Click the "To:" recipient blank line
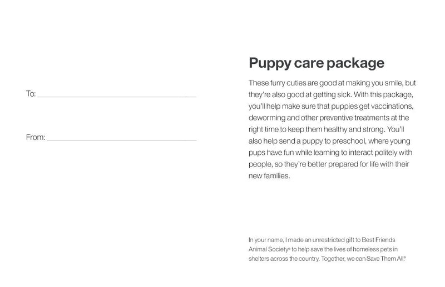445x287 pixels. point(117,95)
